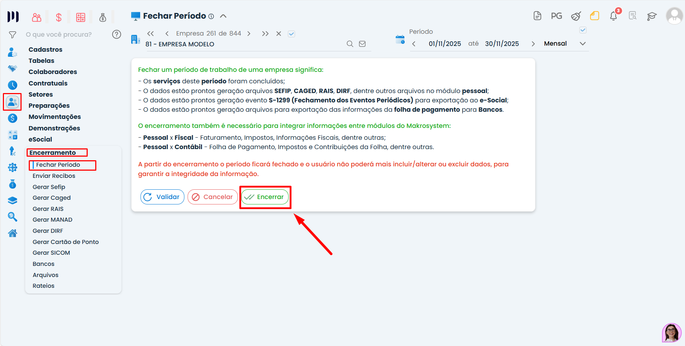This screenshot has width=685, height=346.
Task: Click the broom cleanup icon
Action: [576, 16]
